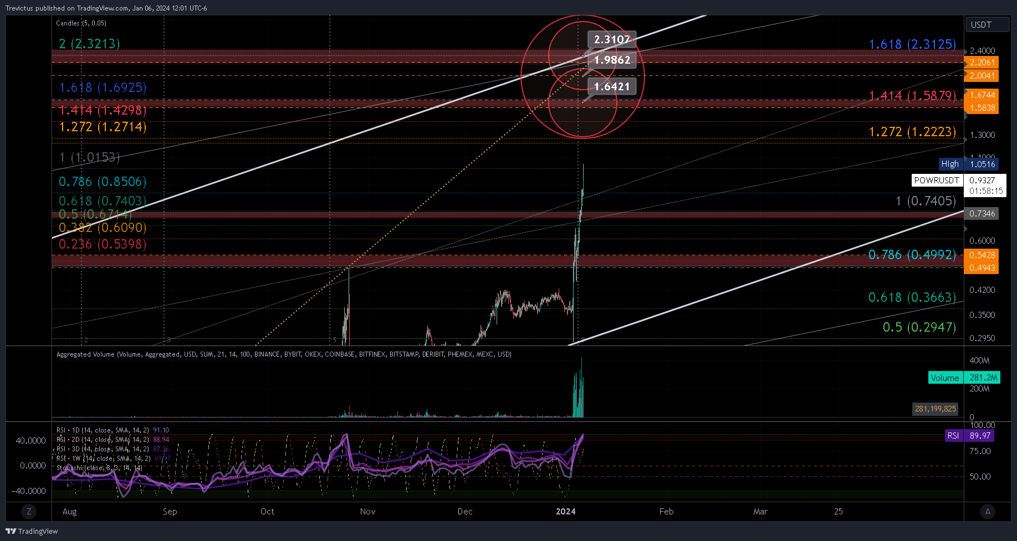The width and height of the screenshot is (1017, 541).
Task: Select the 1.6421 price callout label
Action: click(x=612, y=86)
